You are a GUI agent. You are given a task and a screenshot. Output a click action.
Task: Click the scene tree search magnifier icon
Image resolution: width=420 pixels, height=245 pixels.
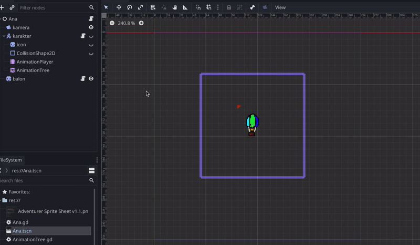pos(91,7)
